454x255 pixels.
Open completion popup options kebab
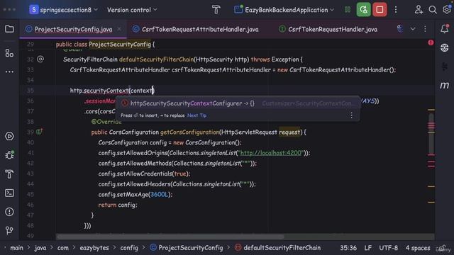(351, 115)
